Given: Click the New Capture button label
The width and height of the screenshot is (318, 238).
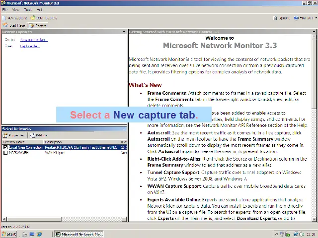Looking at the screenshot, I should coord(17,18).
